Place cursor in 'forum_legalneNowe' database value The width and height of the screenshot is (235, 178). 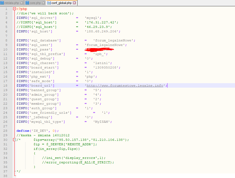[114, 40]
